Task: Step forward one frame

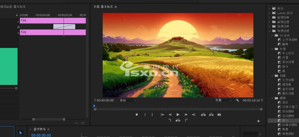Action: point(186,115)
